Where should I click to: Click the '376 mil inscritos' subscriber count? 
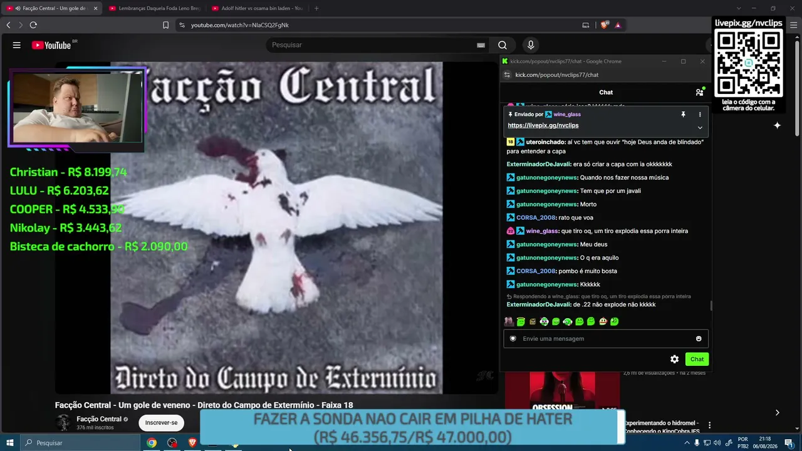pyautogui.click(x=95, y=428)
